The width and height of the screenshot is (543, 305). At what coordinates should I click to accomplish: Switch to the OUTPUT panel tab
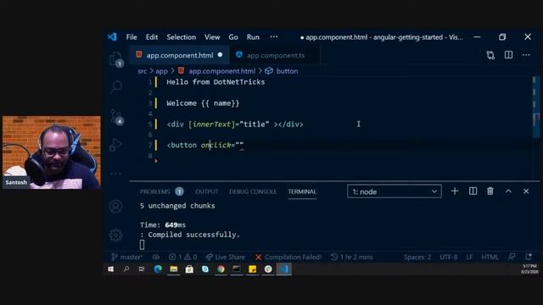pyautogui.click(x=207, y=191)
